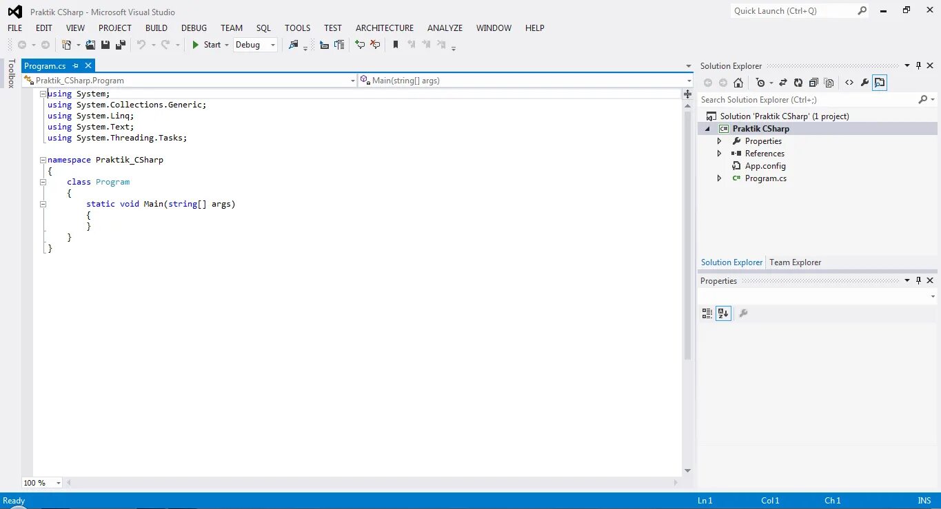Click the Undo arrow icon
This screenshot has width=941, height=509.
141,45
